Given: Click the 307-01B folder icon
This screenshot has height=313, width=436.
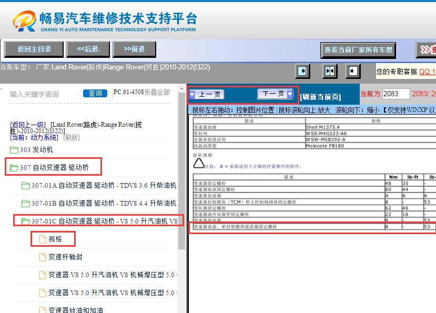Looking at the screenshot, I should 26,204.
